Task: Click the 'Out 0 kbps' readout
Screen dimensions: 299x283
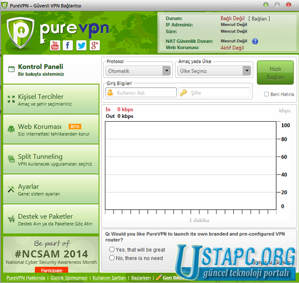Action: point(120,116)
